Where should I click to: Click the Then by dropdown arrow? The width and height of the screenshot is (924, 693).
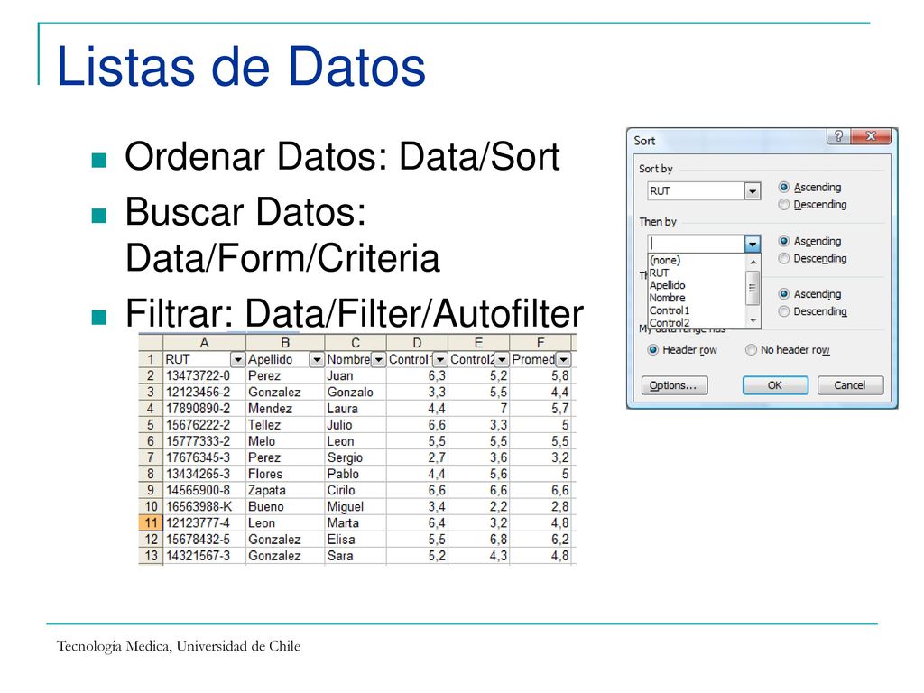coord(753,244)
